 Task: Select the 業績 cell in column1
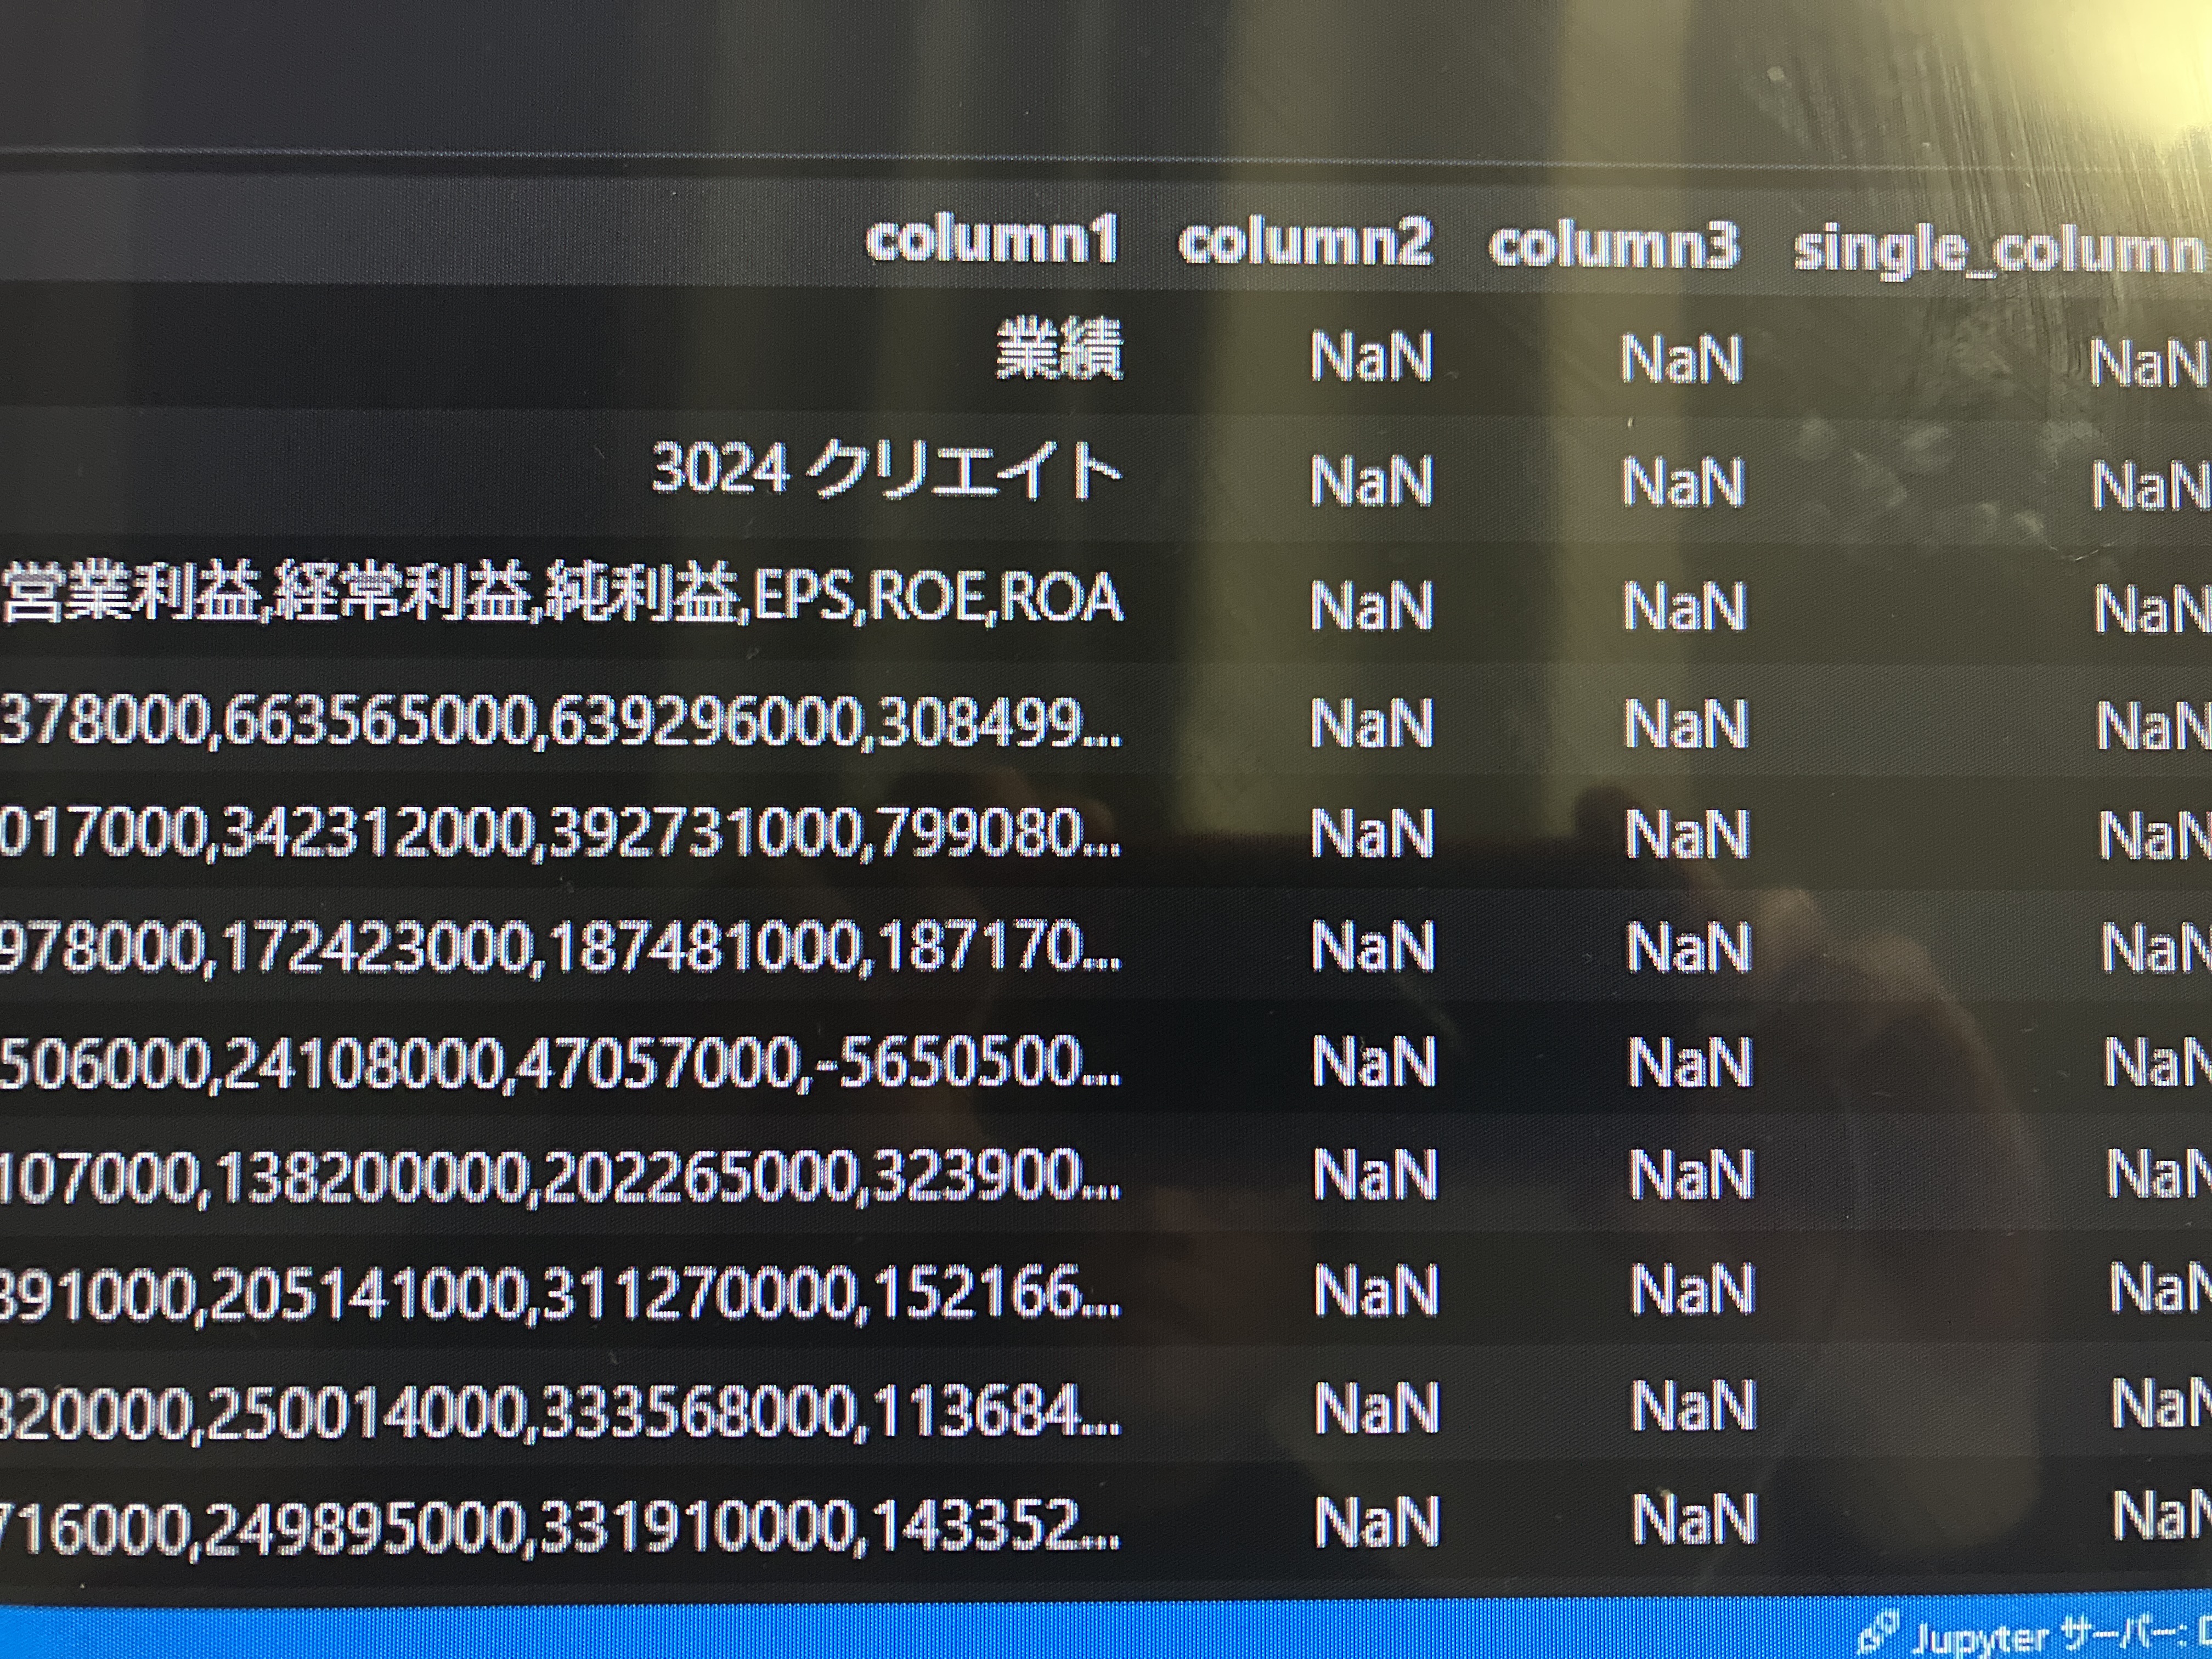1059,350
